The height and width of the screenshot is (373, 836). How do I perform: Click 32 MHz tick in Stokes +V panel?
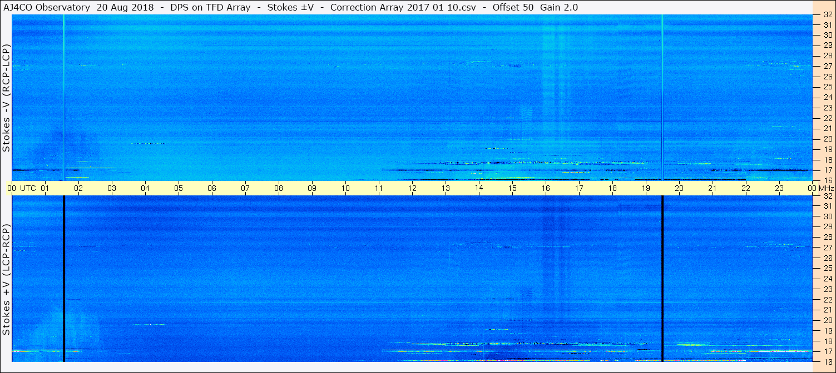pyautogui.click(x=828, y=196)
